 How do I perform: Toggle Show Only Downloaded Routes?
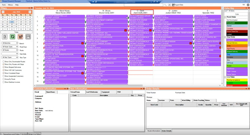[3, 62]
